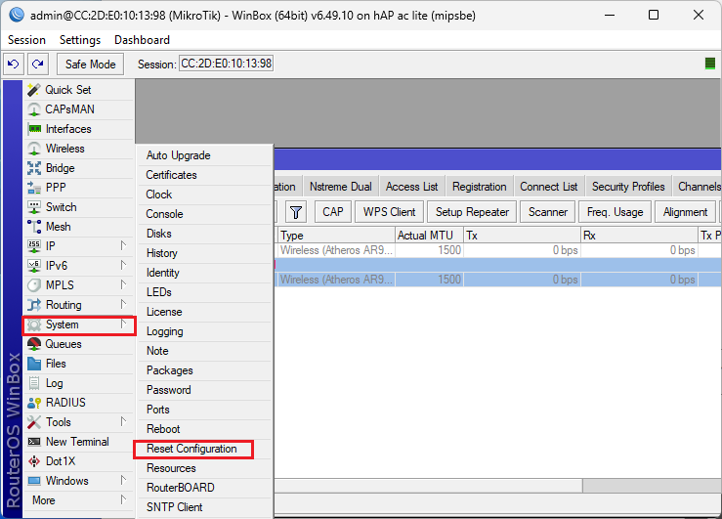Click the MPLS icon
The image size is (722, 519).
tap(34, 285)
